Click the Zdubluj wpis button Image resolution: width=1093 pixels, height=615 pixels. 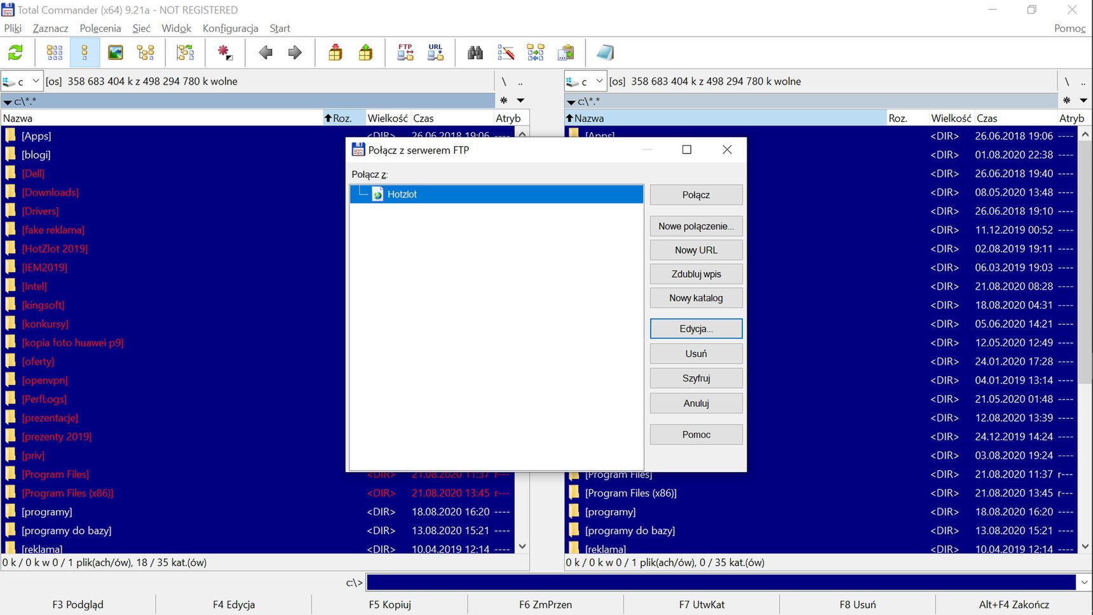696,274
